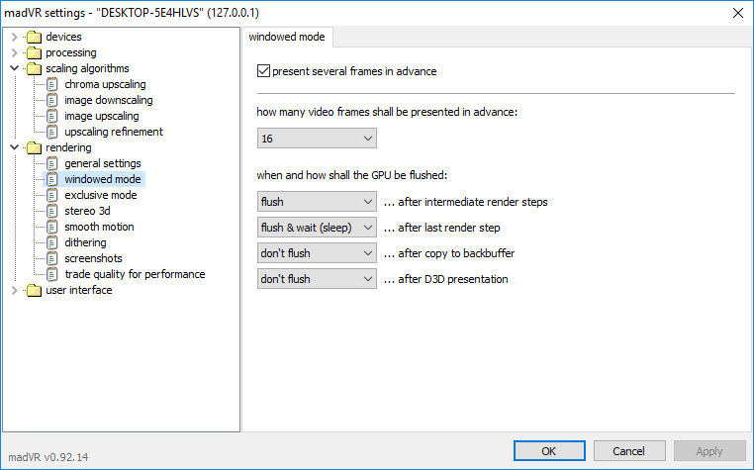754x470 pixels.
Task: Open dithering settings
Action: pyautogui.click(x=86, y=242)
